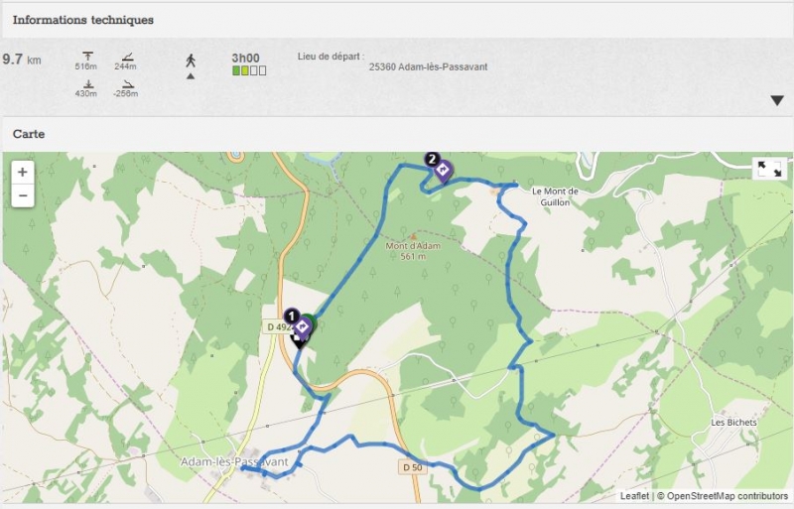Screen dimensions: 794x509
Task: Collapse small triangle under hiker icon
Action: (191, 76)
